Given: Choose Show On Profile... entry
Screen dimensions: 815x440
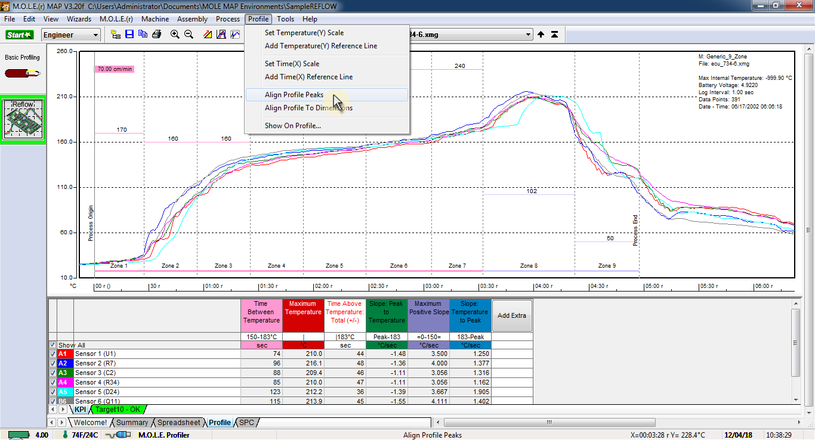Looking at the screenshot, I should [327, 126].
